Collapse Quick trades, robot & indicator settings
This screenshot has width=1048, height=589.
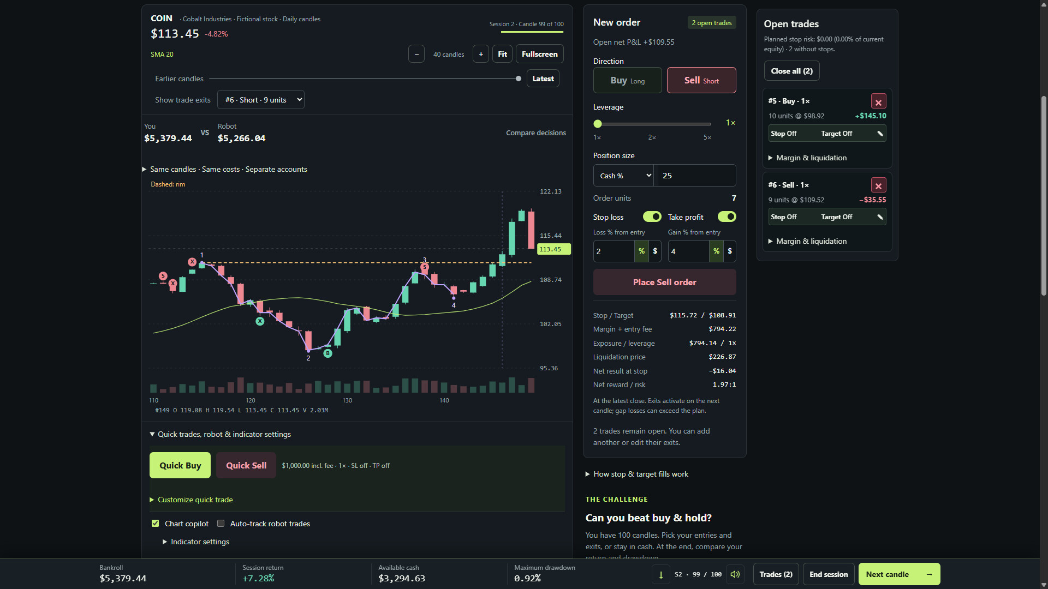tap(221, 434)
